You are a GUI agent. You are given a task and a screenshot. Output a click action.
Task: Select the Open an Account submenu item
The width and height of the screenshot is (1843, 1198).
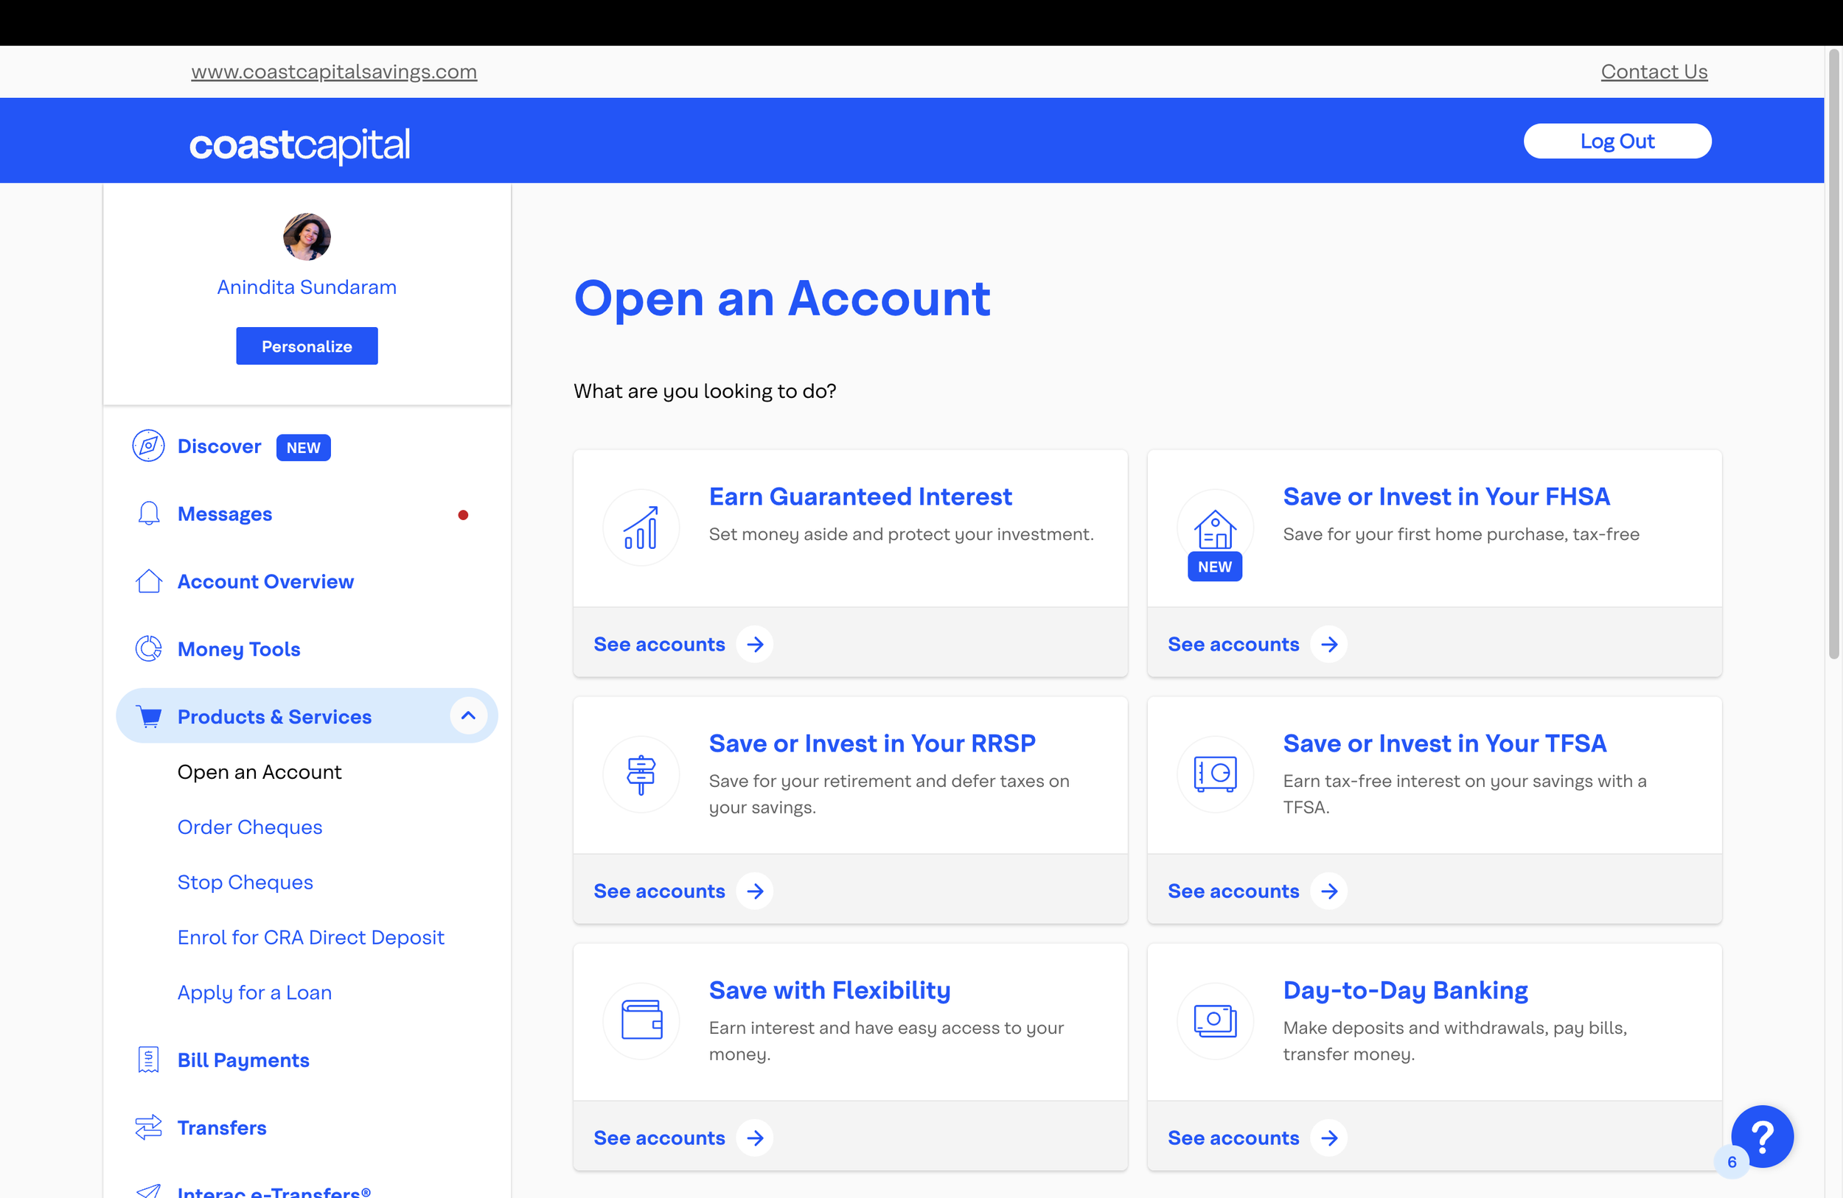point(259,772)
